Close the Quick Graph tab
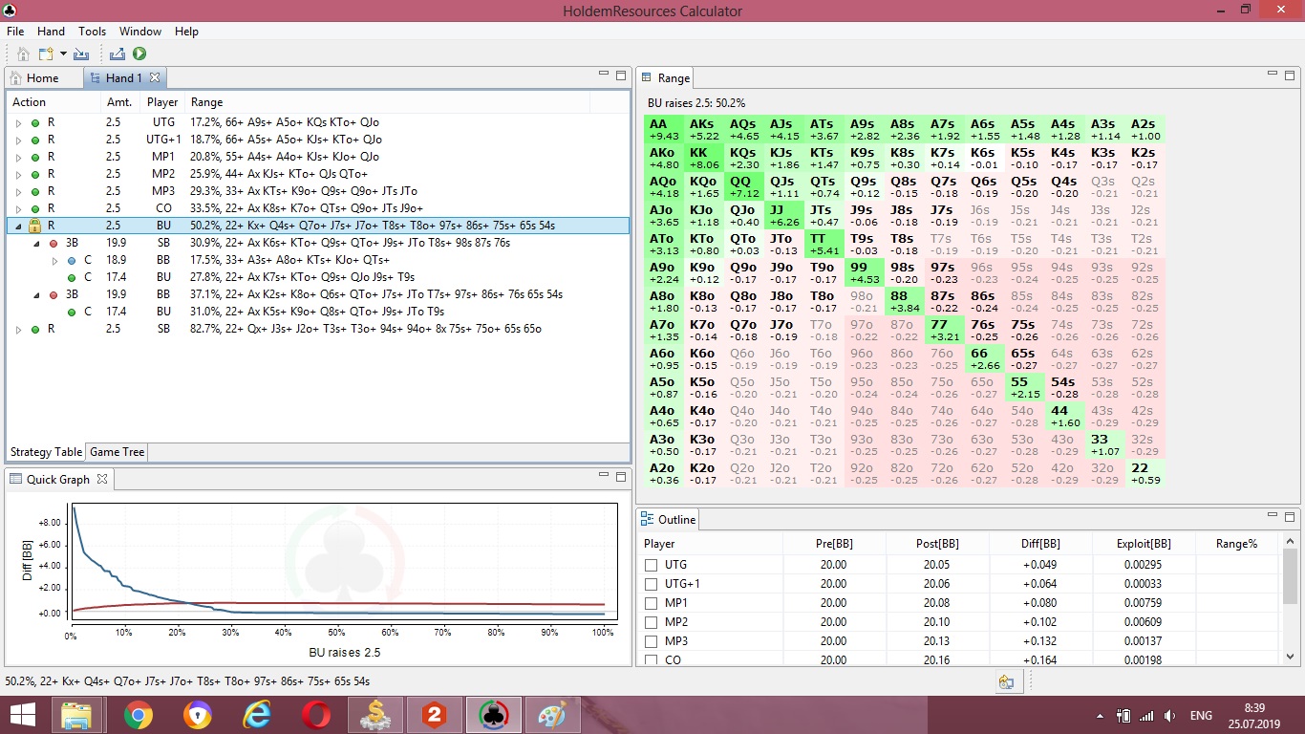The height and width of the screenshot is (734, 1305). point(103,479)
